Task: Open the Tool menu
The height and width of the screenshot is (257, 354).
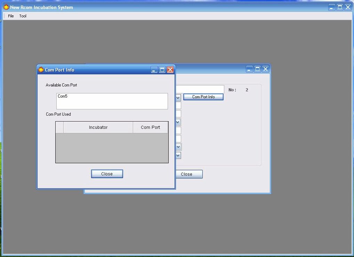Action: (x=23, y=16)
